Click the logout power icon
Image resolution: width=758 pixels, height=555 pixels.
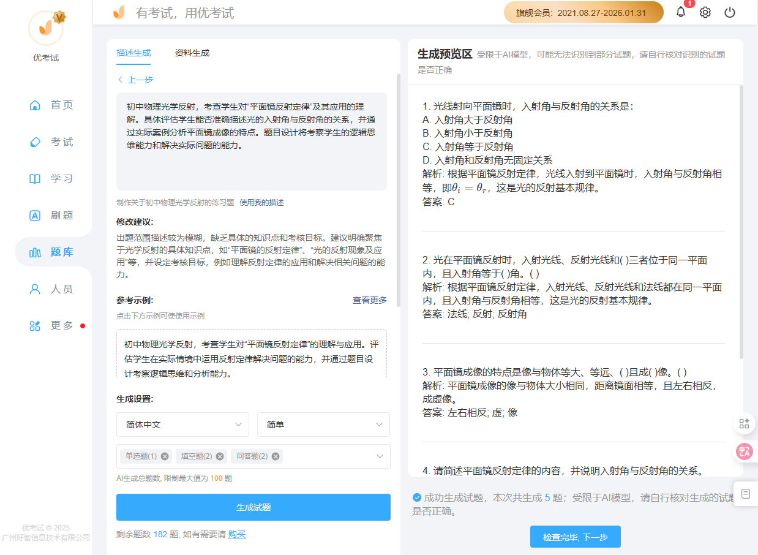pyautogui.click(x=729, y=12)
